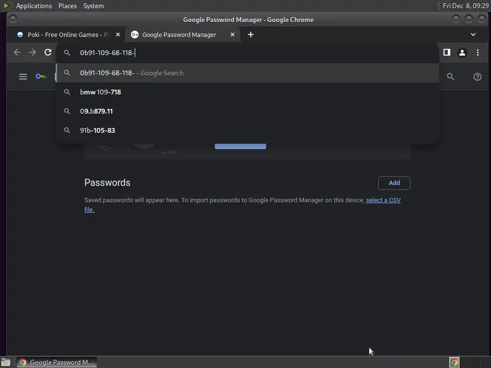This screenshot has width=491, height=368.
Task: Choose the '09.b879.11' suggestion
Action: 247,111
